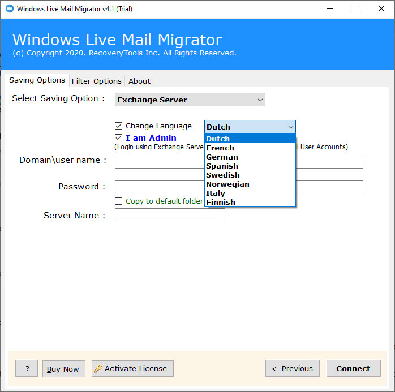Pick Spanish from the language options

tap(222, 166)
